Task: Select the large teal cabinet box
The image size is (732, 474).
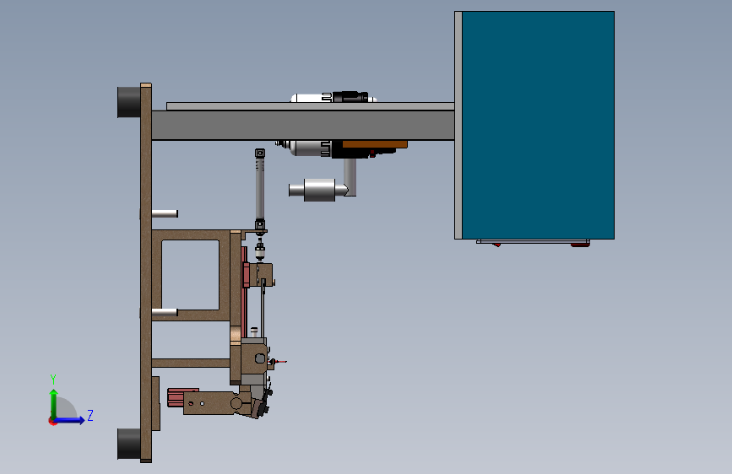Action: coord(538,125)
